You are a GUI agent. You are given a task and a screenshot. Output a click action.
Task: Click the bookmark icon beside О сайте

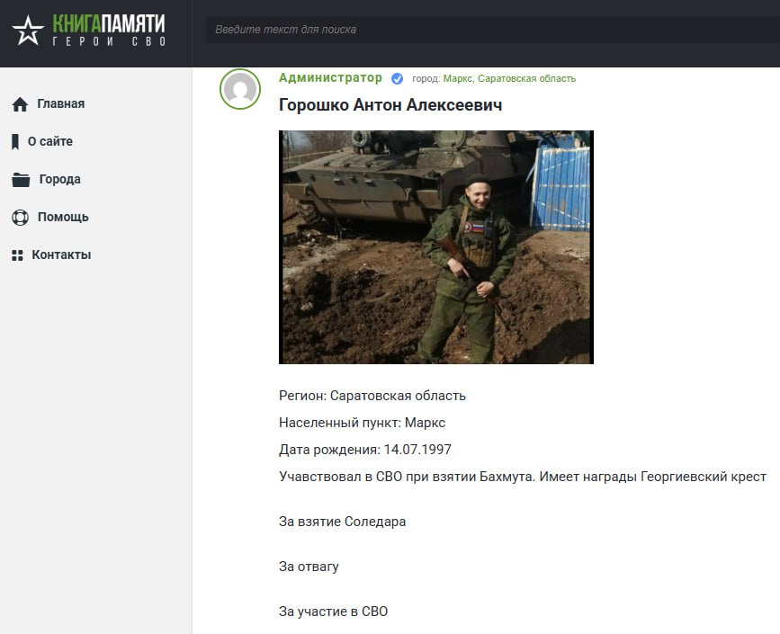15,142
